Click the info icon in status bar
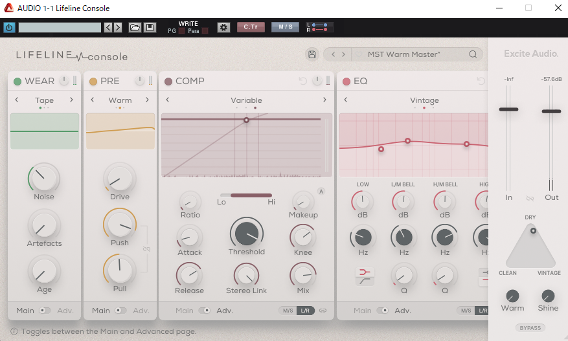The height and width of the screenshot is (341, 568). 14,331
